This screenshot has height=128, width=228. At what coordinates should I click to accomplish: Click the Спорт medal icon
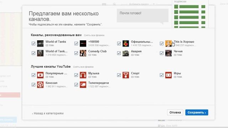(x=126, y=75)
